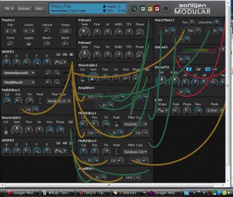
Task: Click the Amplifier2 Levl input jack
Action: (x=122, y=177)
